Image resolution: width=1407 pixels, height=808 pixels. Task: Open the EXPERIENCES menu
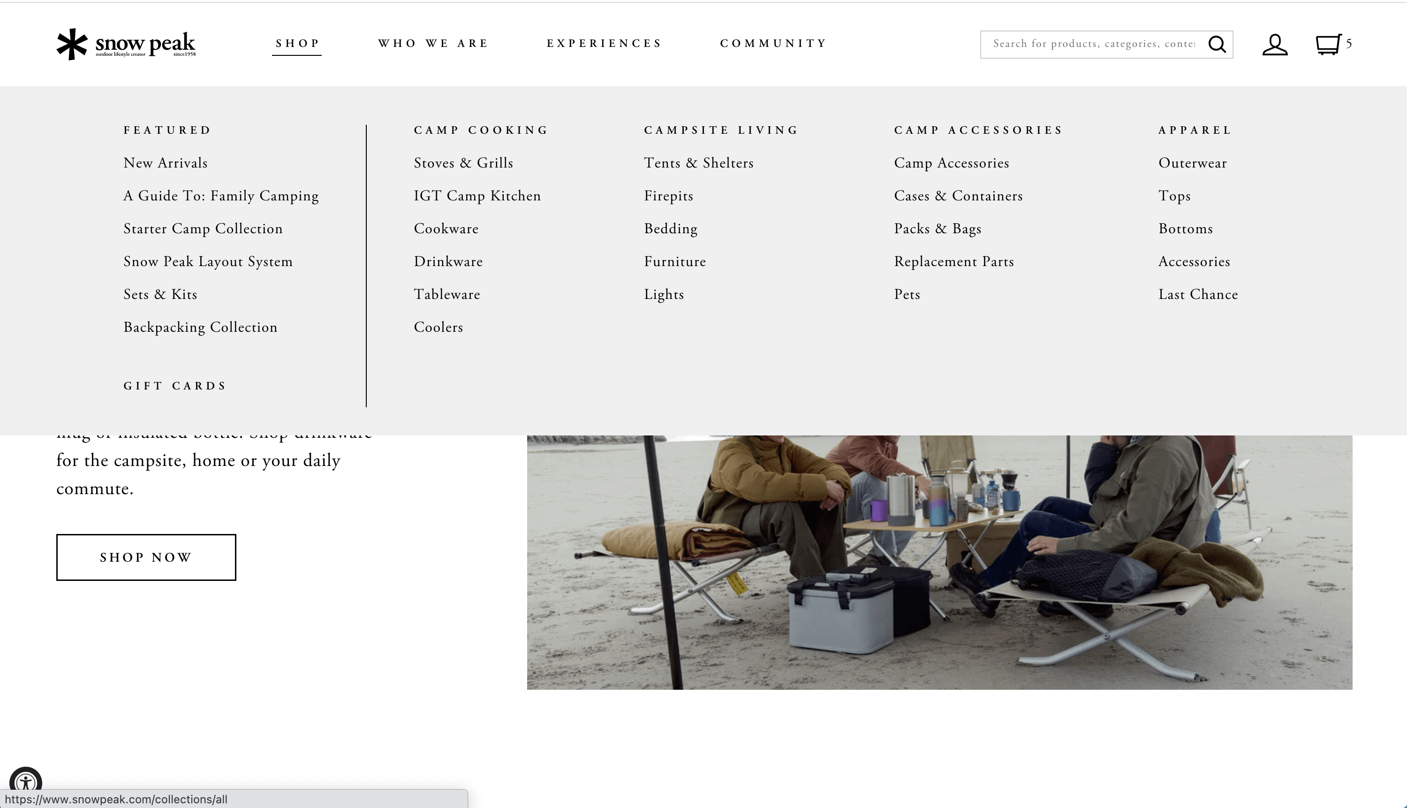604,43
